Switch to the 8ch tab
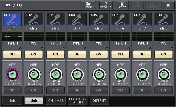This screenshot has height=107, width=176. pyautogui.click(x=34, y=101)
